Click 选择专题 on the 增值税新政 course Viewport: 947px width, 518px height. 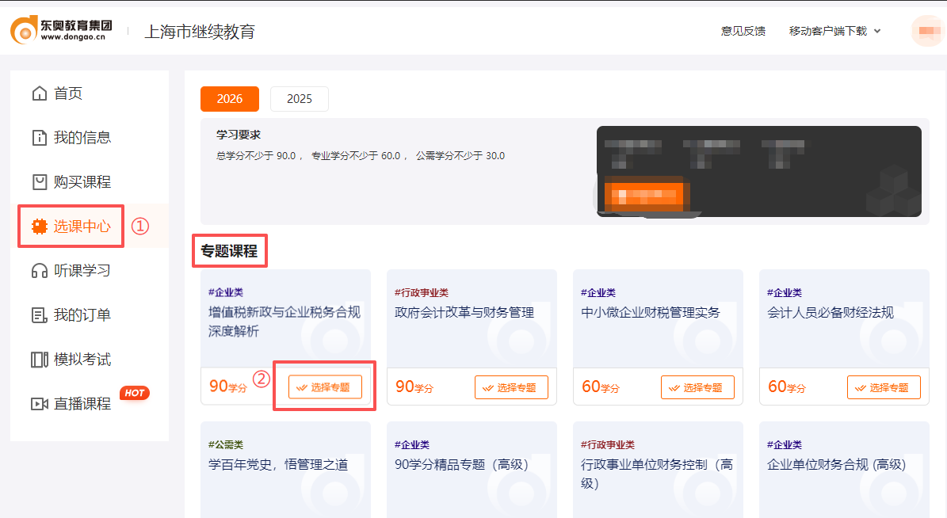(x=326, y=387)
